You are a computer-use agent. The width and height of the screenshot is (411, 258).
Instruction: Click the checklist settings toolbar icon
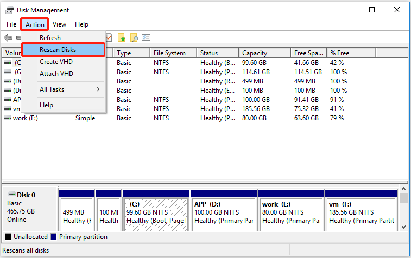point(146,38)
